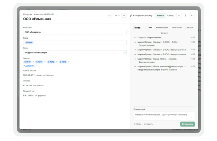Click arrow icon of + З-1042 entry

coord(135,50)
